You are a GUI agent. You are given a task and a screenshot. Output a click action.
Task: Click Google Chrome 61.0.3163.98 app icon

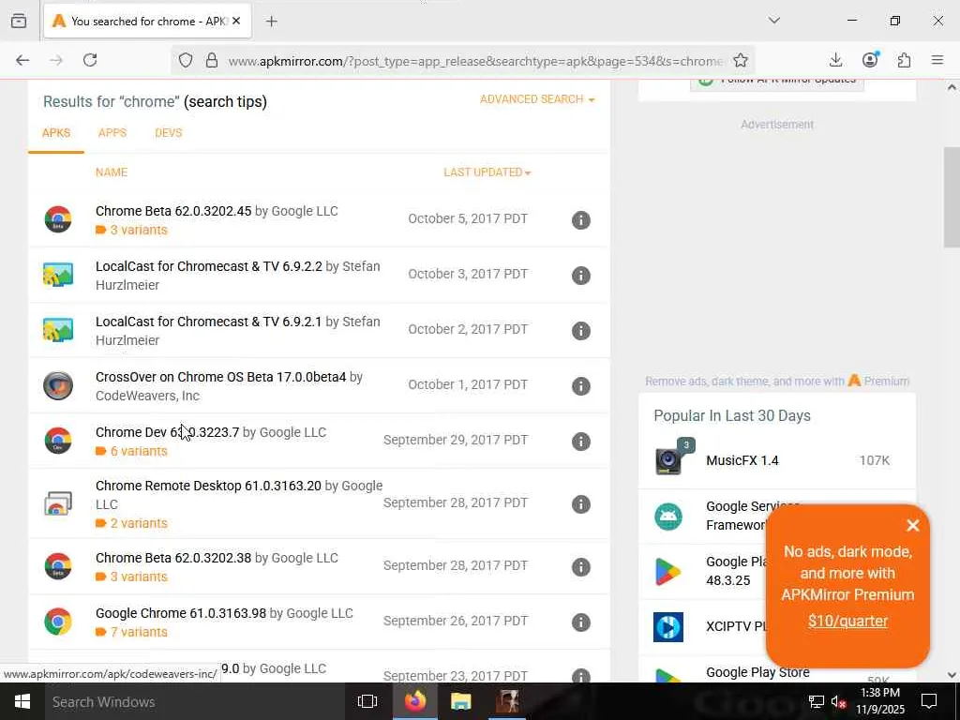click(58, 622)
